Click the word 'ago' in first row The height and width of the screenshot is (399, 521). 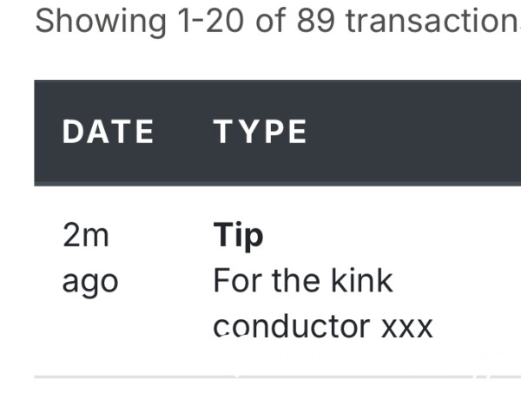pyautogui.click(x=90, y=283)
